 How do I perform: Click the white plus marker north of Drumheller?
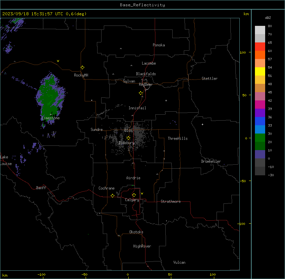tap(202, 124)
